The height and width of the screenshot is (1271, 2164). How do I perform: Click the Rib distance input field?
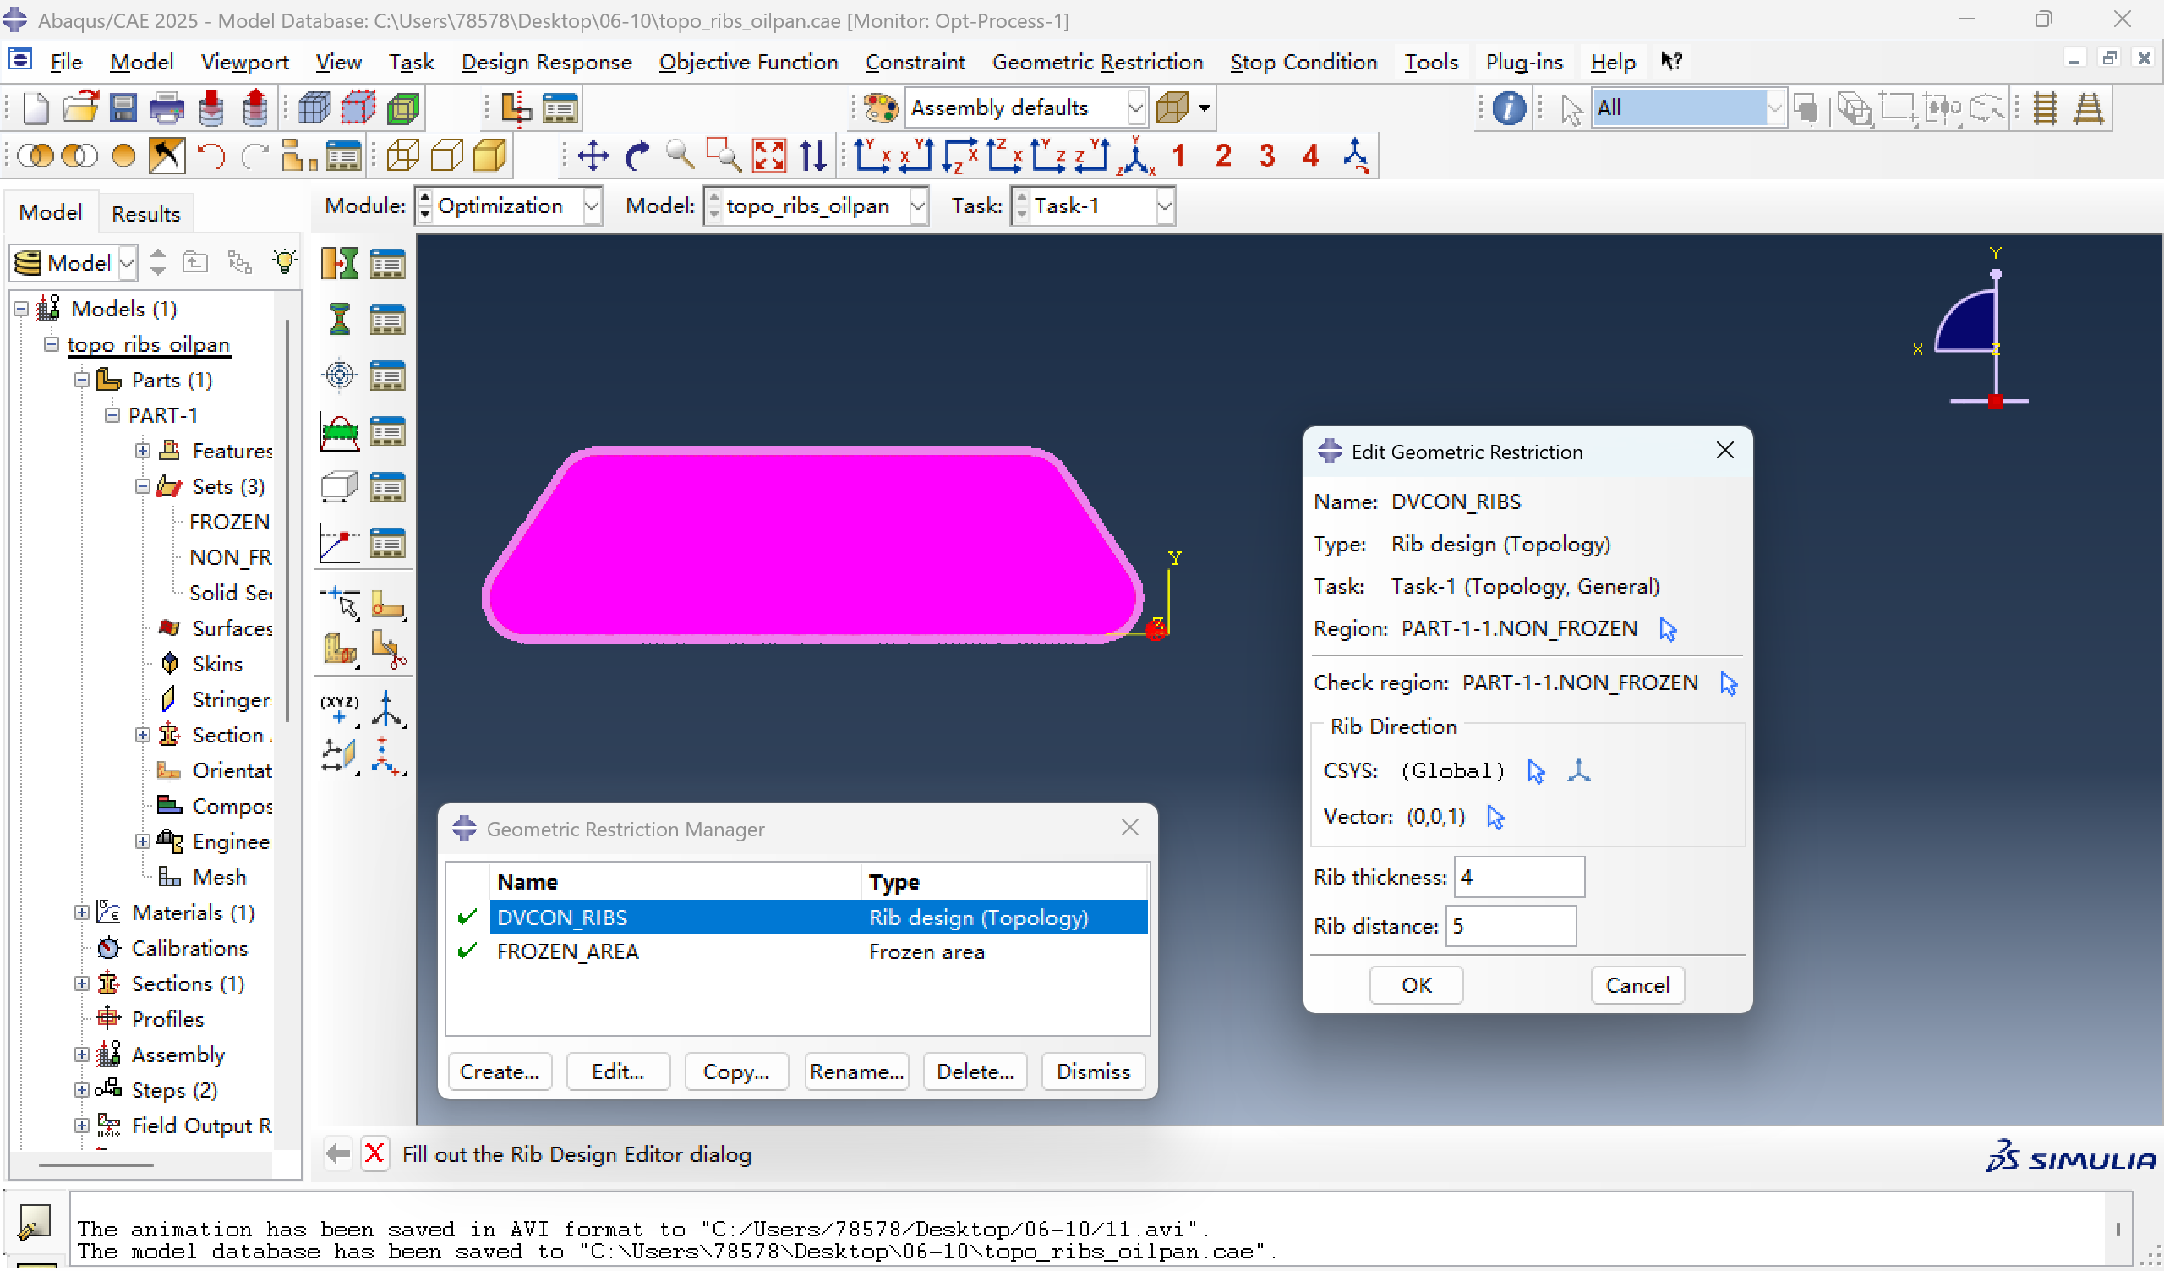point(1511,926)
